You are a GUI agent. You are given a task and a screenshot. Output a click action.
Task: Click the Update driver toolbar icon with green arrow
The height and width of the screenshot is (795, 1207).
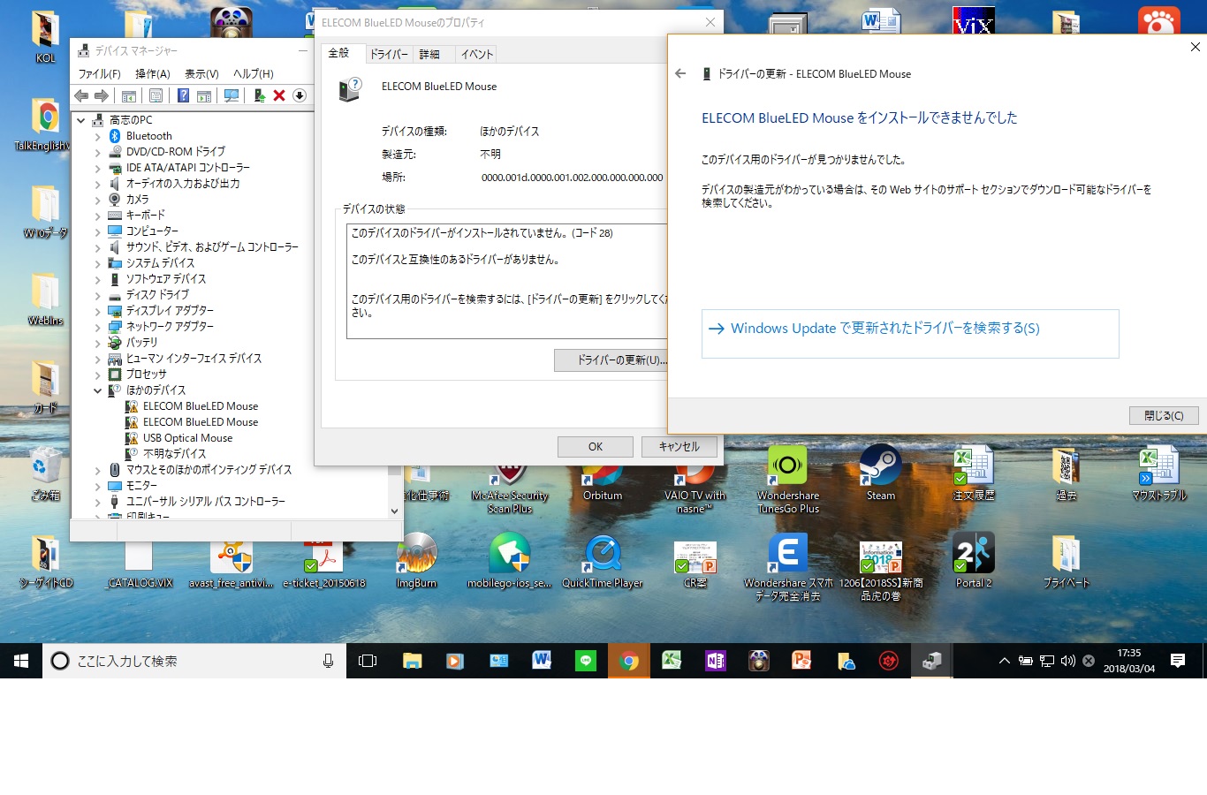259,95
